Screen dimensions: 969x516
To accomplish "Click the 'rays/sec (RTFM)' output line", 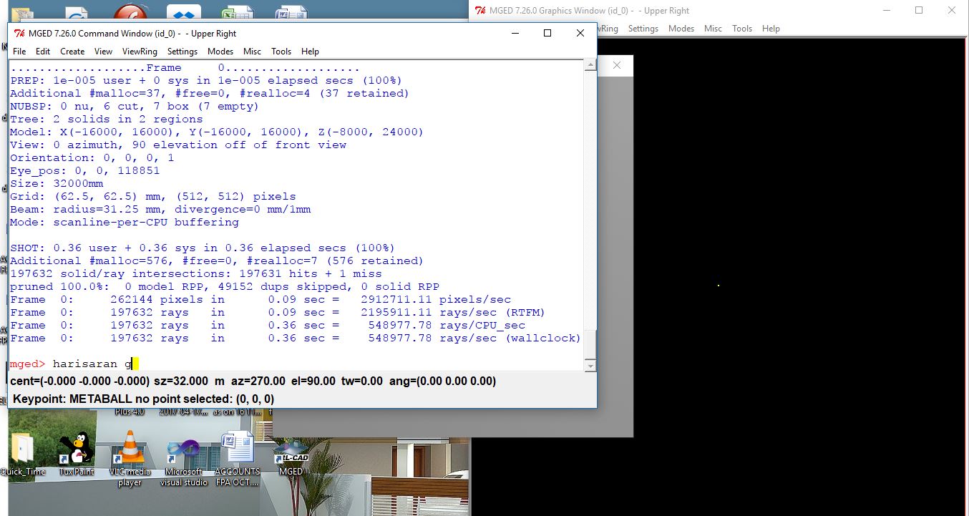I will click(278, 312).
